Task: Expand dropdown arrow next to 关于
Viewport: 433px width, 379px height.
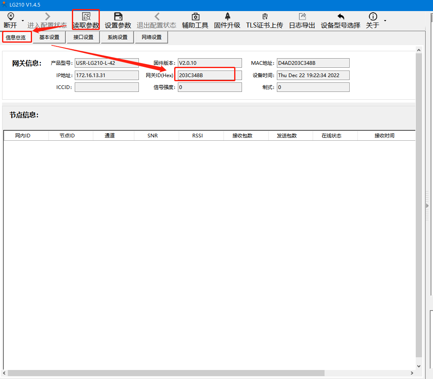Action: coord(385,21)
